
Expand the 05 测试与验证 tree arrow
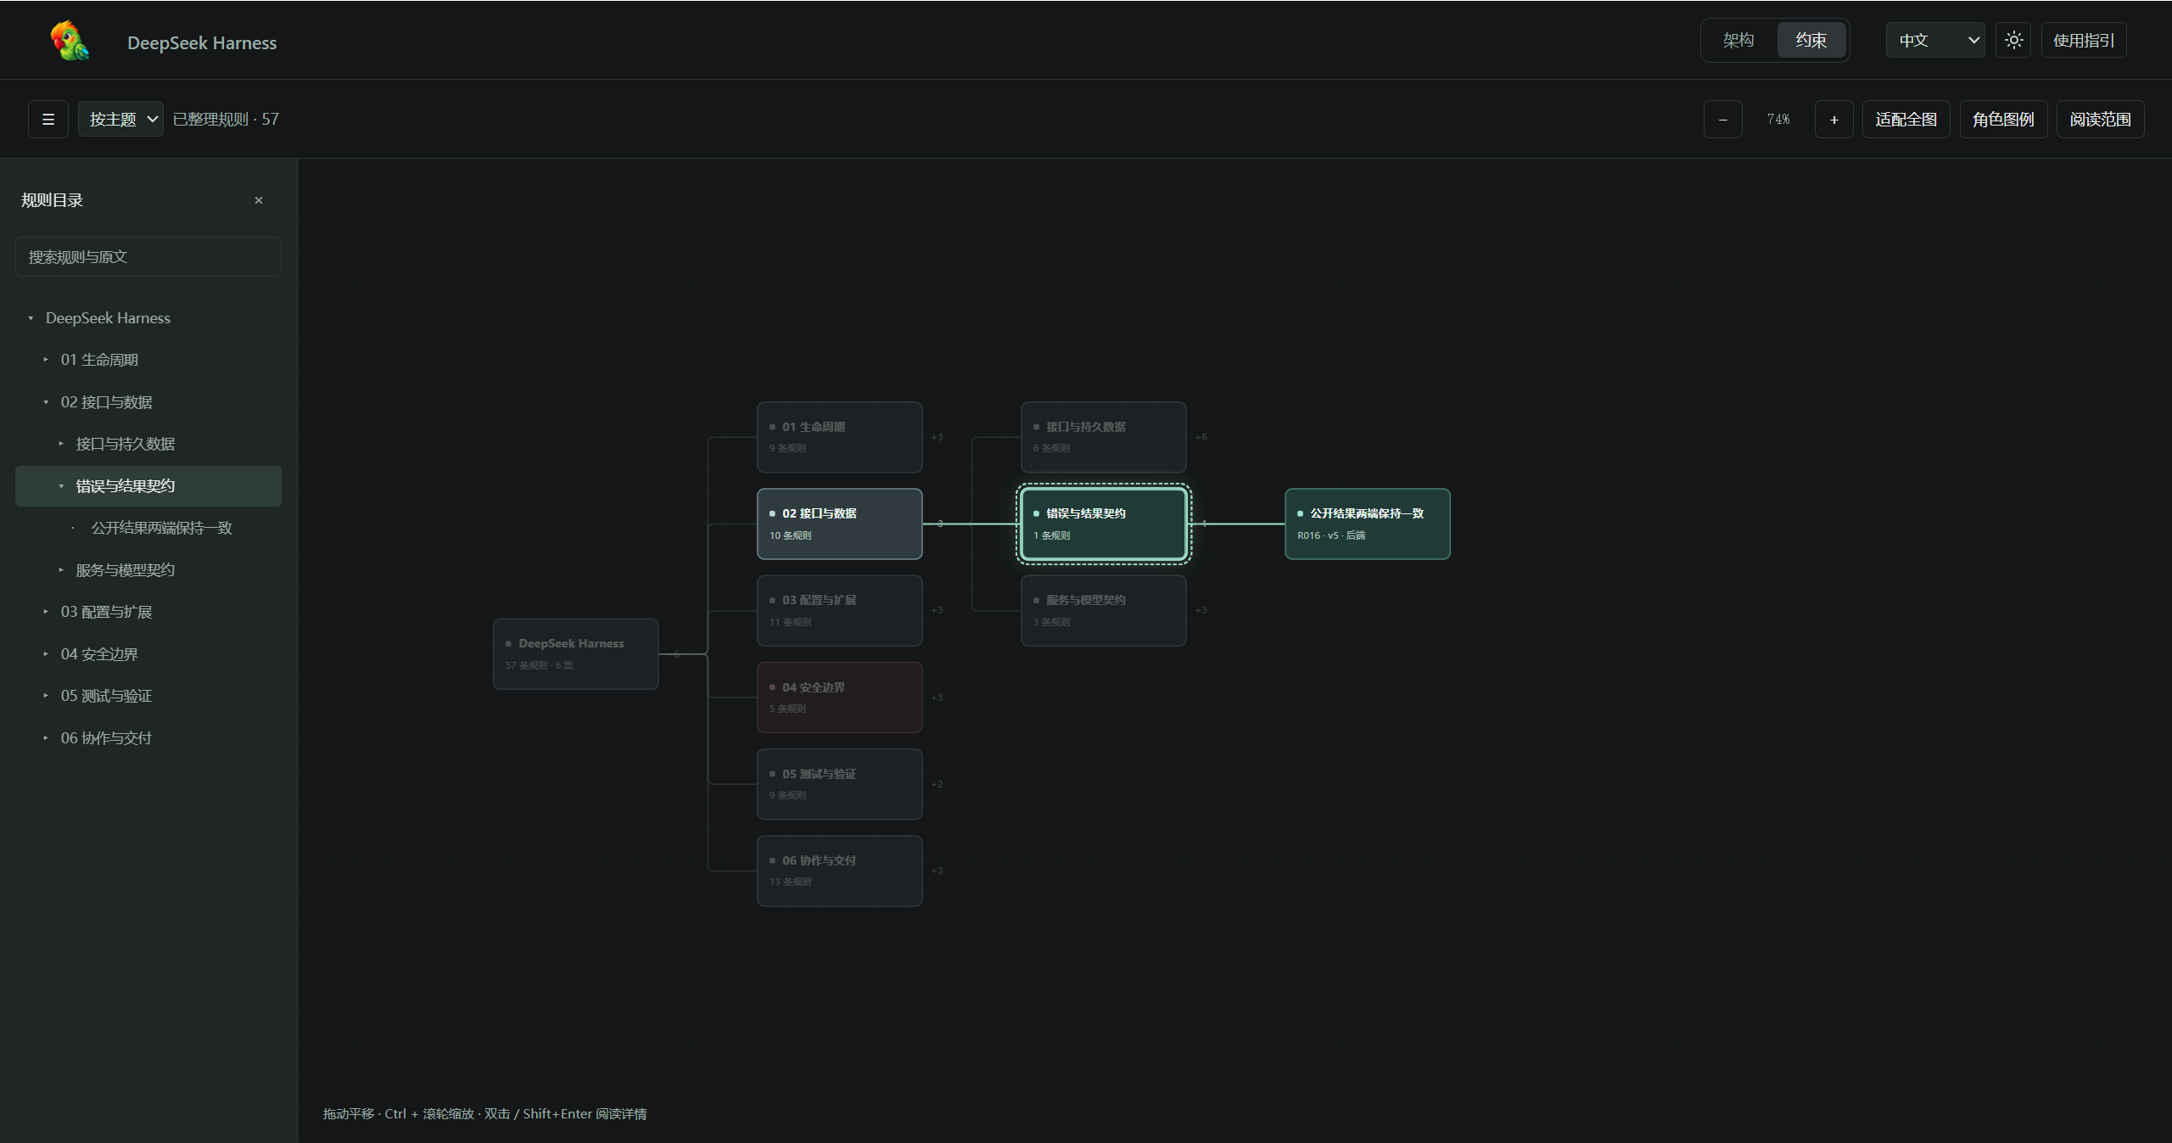click(46, 696)
